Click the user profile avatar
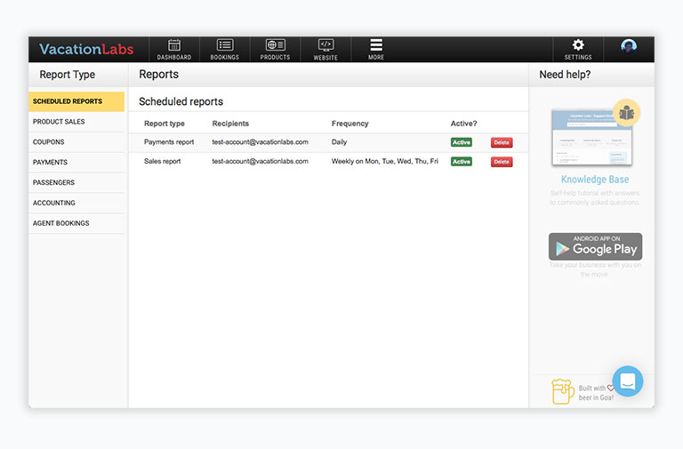The width and height of the screenshot is (683, 449). (x=629, y=46)
